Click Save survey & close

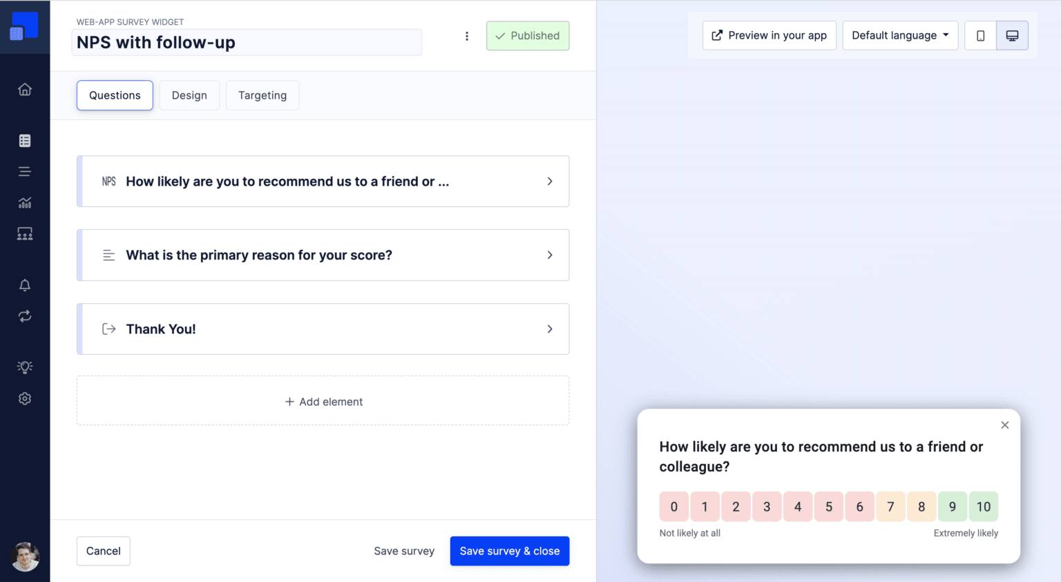coord(509,551)
